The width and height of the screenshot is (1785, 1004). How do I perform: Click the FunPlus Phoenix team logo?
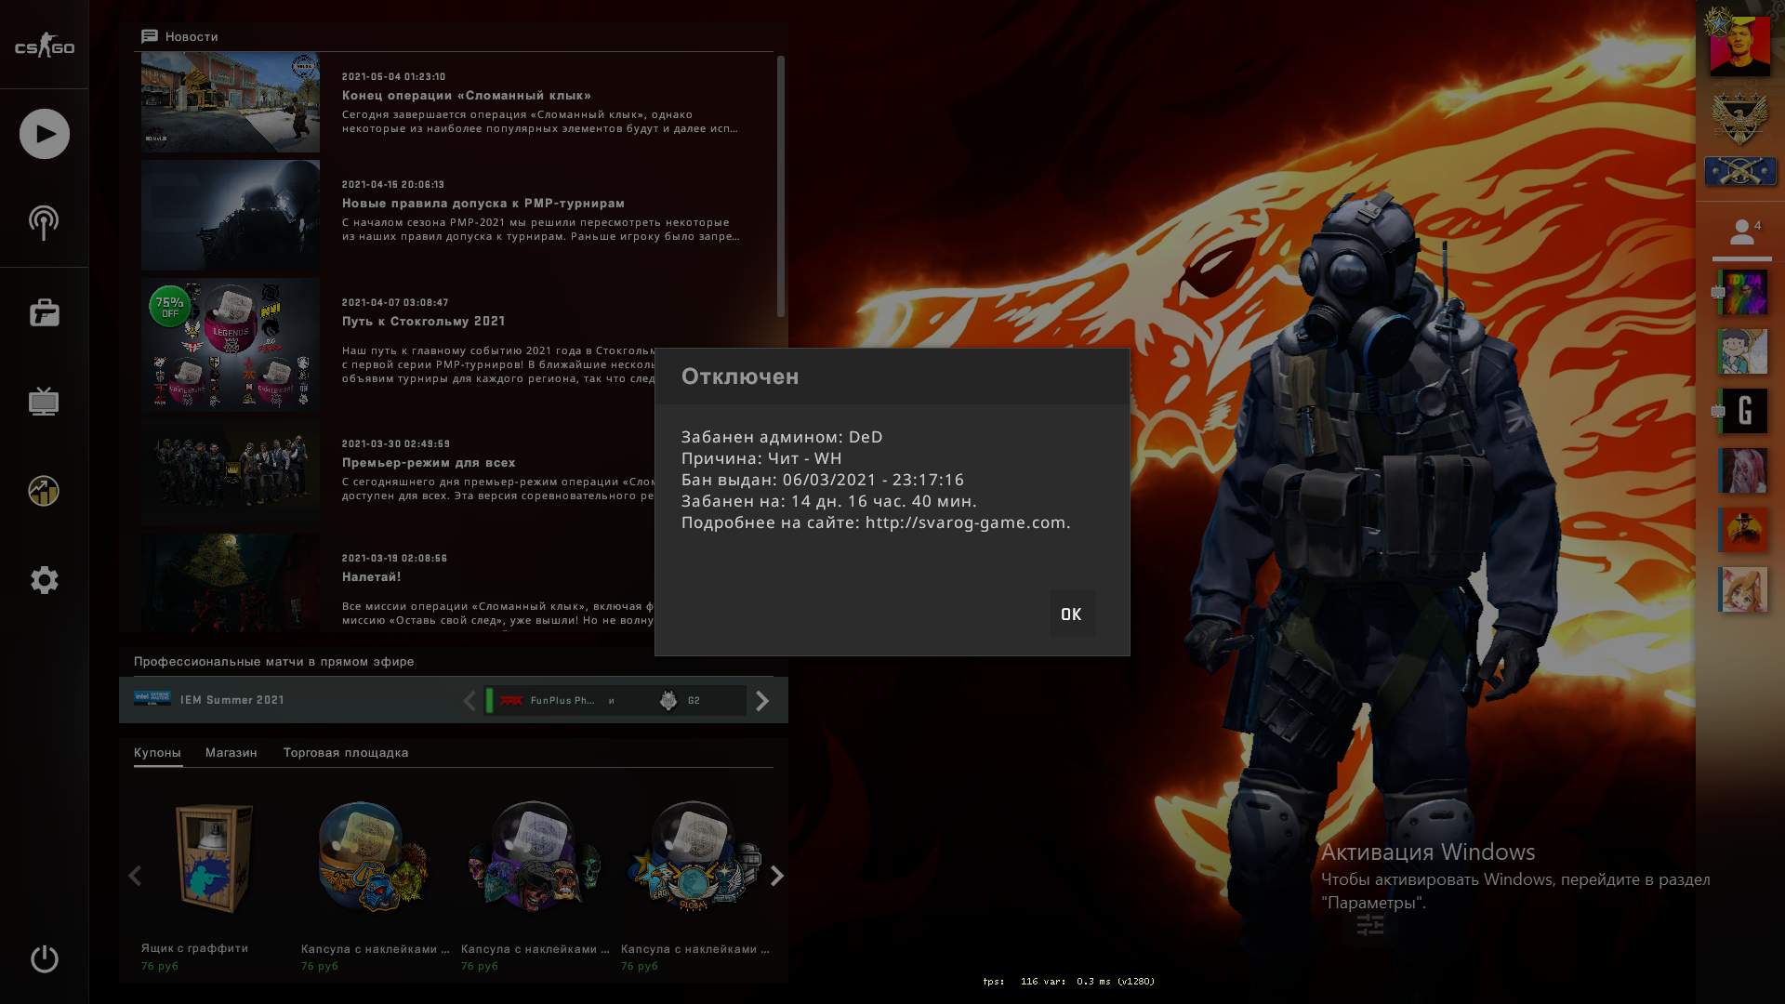[x=510, y=700]
